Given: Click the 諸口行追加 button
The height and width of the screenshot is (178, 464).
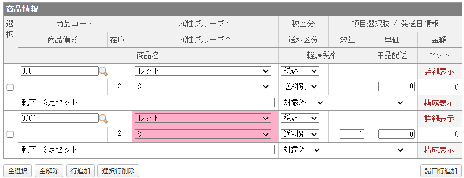Looking at the screenshot, I should (441, 170).
